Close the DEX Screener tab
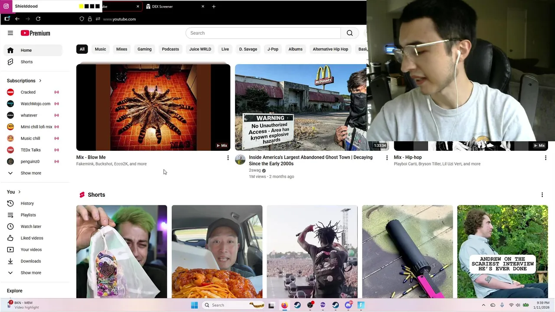Viewport: 555px width, 312px height. pos(202,6)
